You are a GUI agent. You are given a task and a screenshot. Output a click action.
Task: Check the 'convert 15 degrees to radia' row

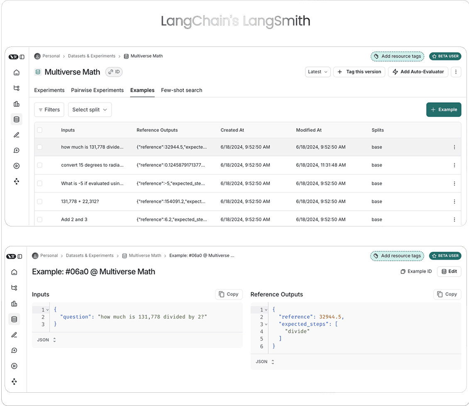point(39,165)
